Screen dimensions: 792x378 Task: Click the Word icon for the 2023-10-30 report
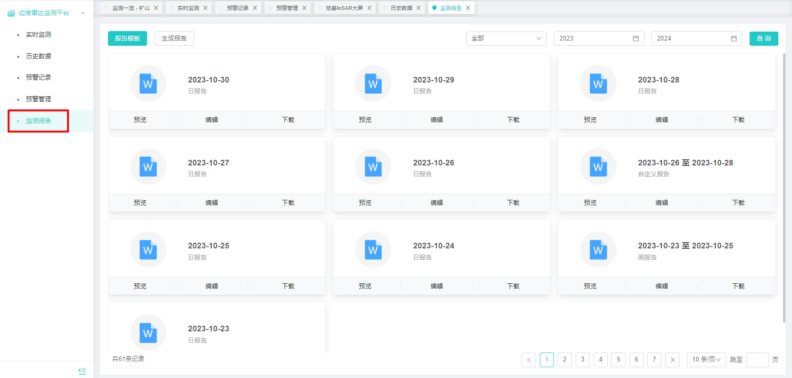[148, 84]
